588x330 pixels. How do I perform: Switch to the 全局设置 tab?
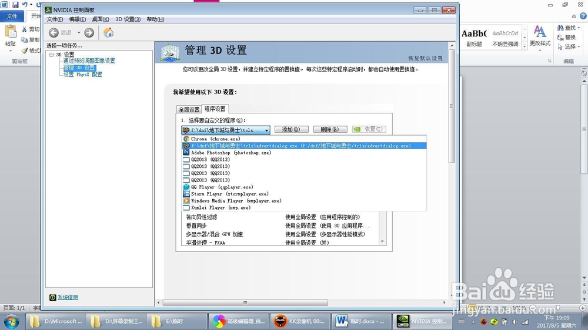click(189, 109)
